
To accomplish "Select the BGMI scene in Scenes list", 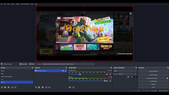I will point(17,82).
